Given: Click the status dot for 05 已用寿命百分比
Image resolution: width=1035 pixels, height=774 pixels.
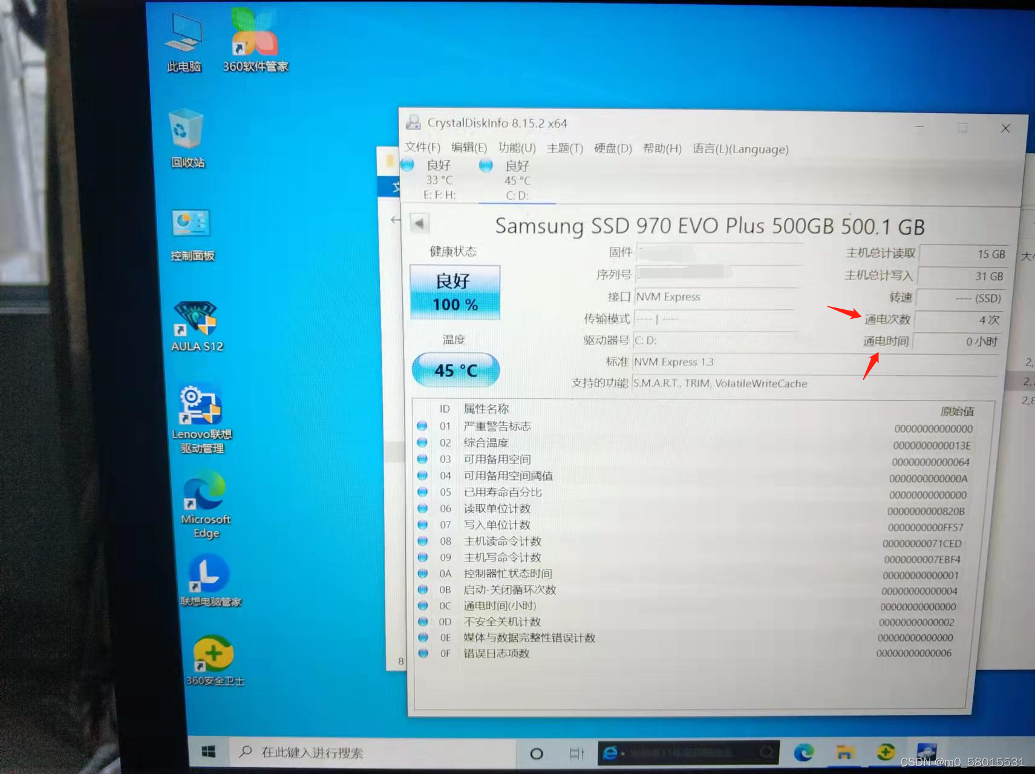Looking at the screenshot, I should click(x=422, y=492).
